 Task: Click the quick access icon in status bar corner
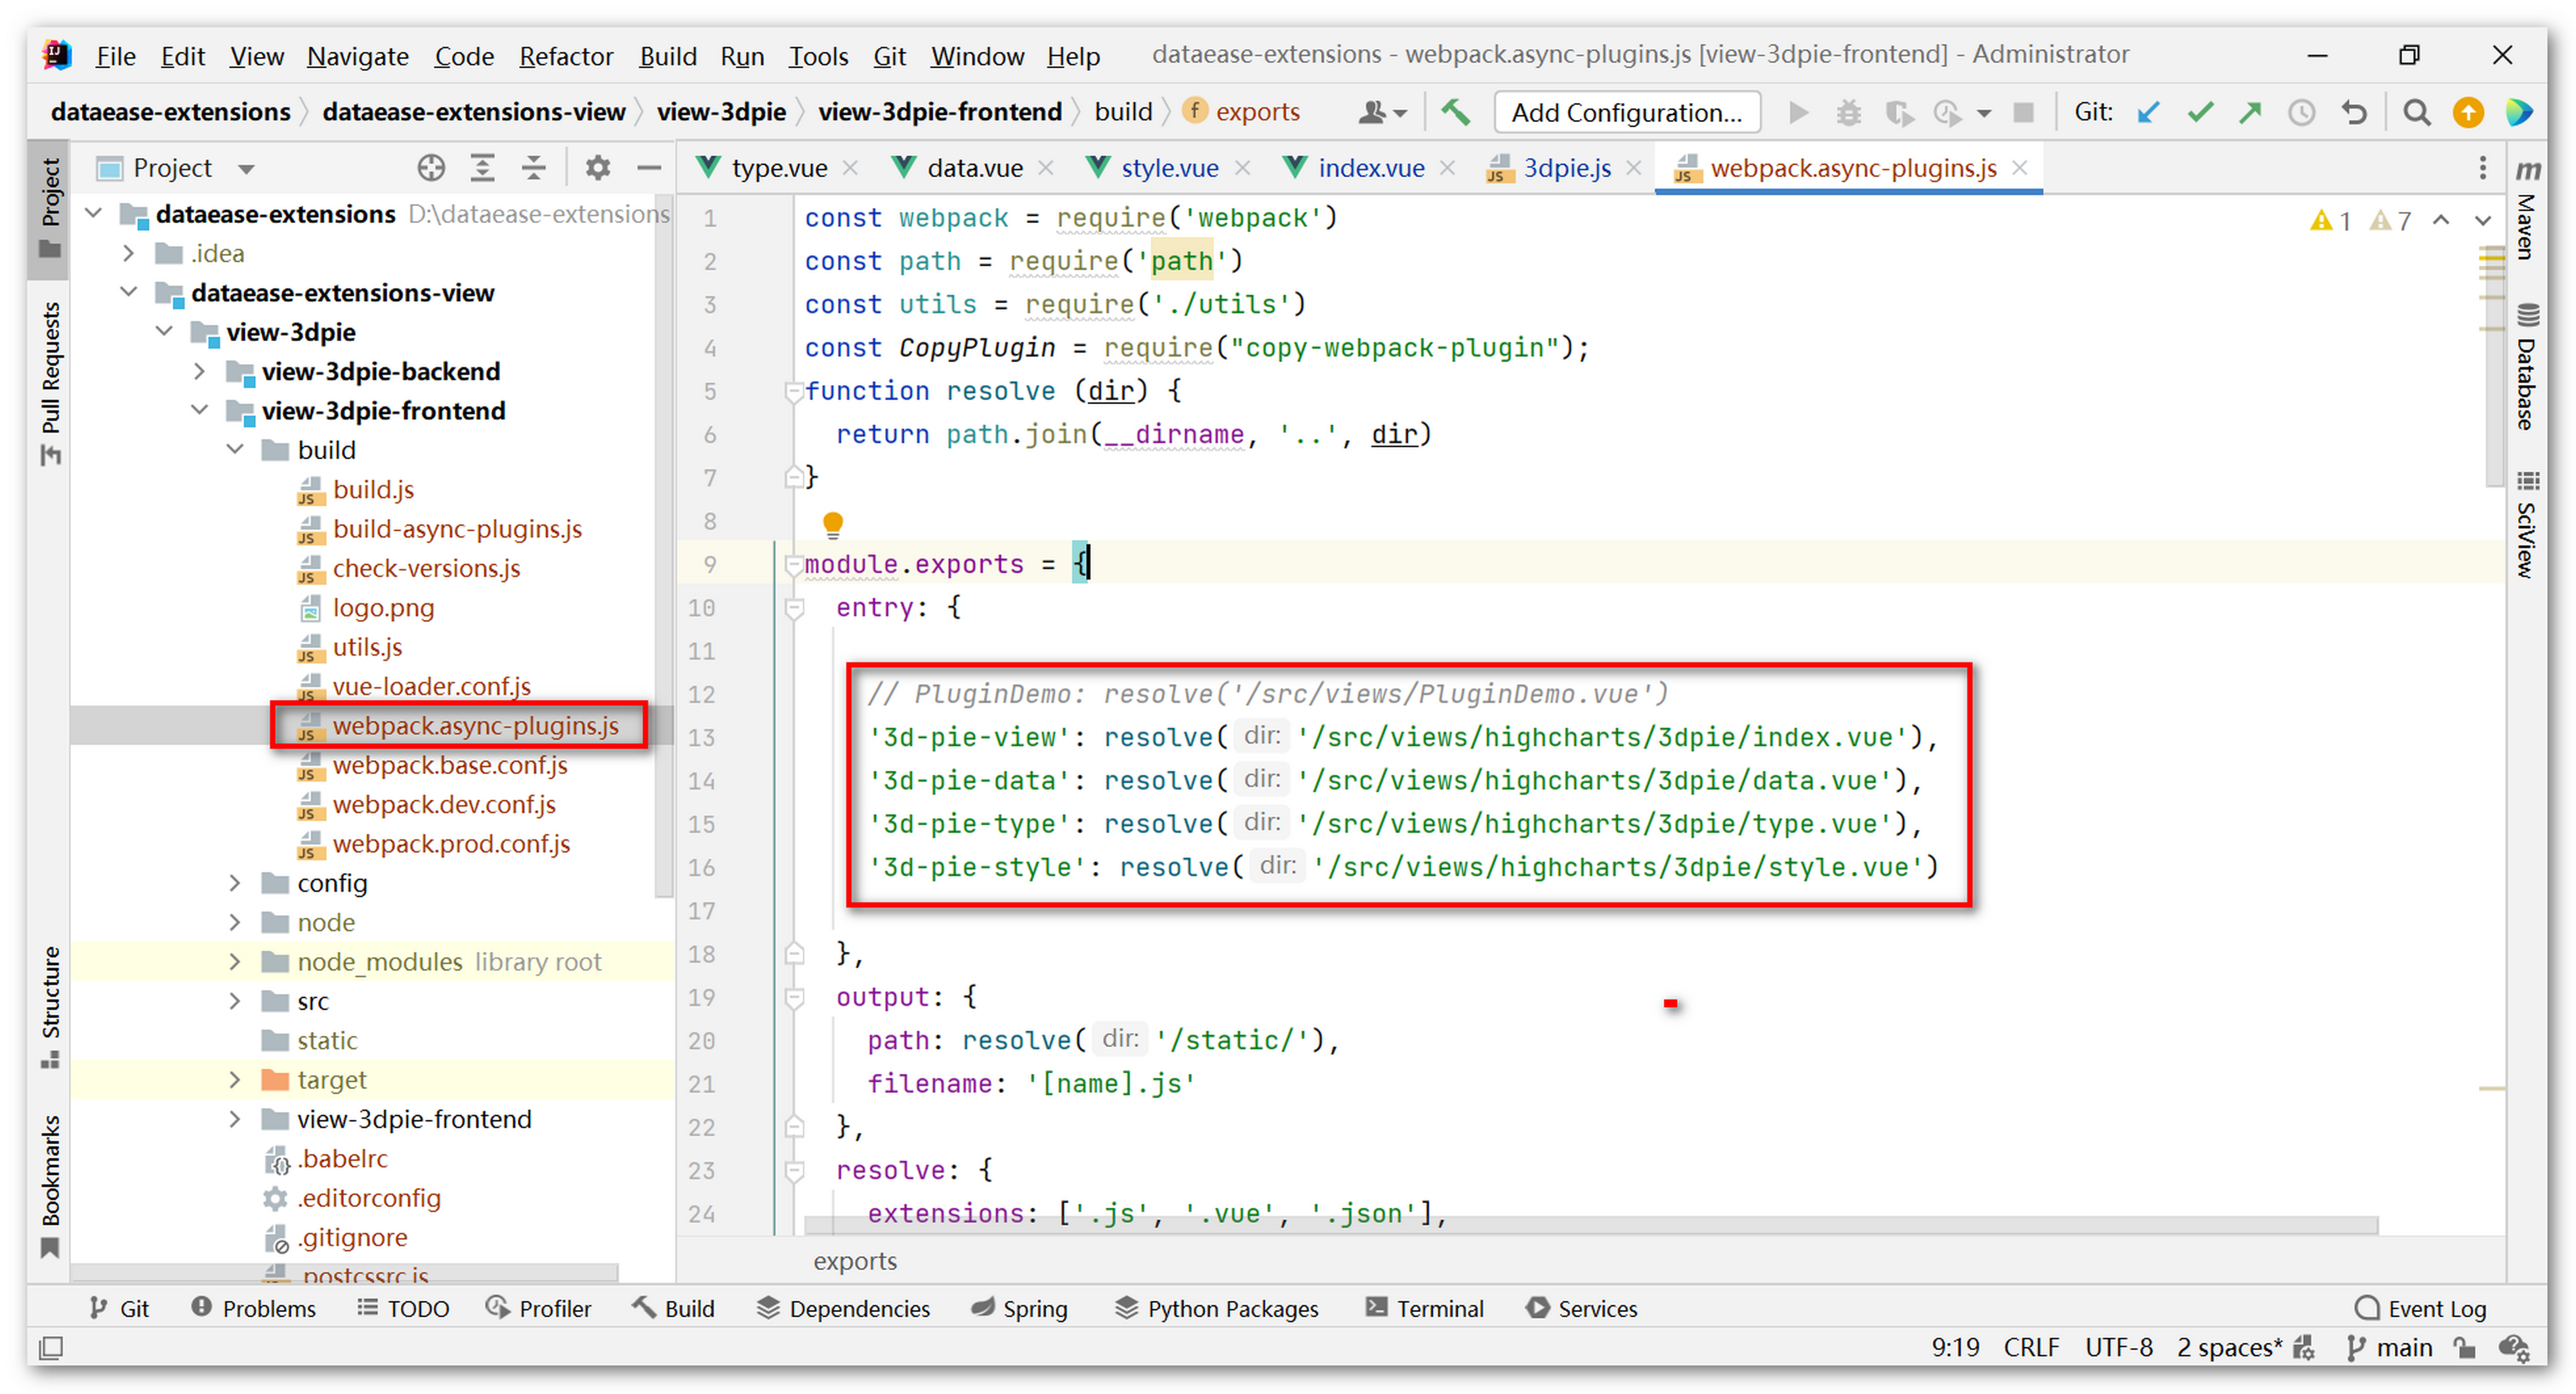(x=50, y=1349)
